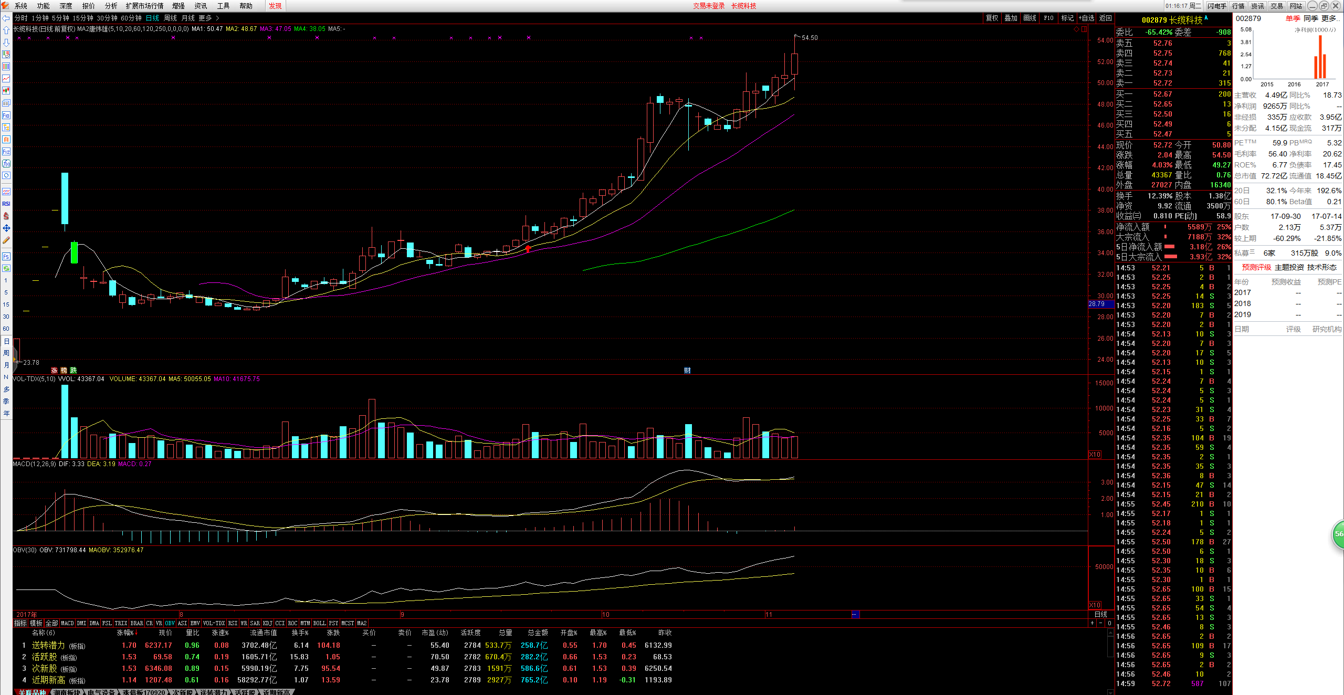Click the 交易 trade button
The width and height of the screenshot is (1344, 695).
click(x=1277, y=6)
